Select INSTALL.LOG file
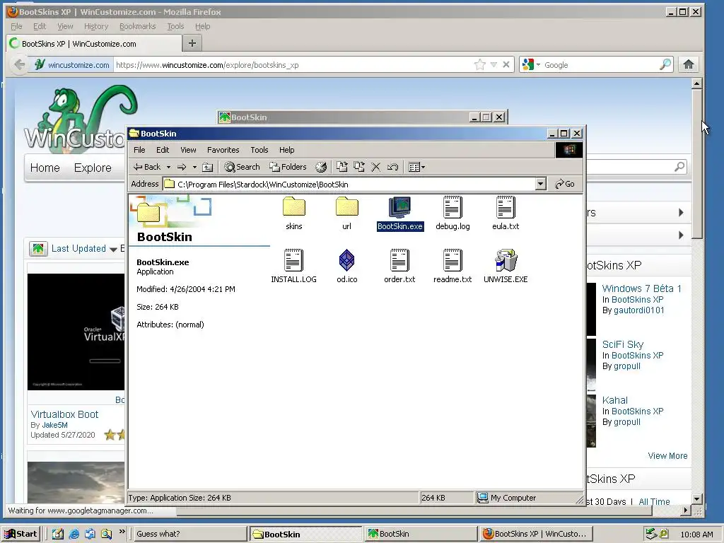This screenshot has height=543, width=724. pos(293,267)
